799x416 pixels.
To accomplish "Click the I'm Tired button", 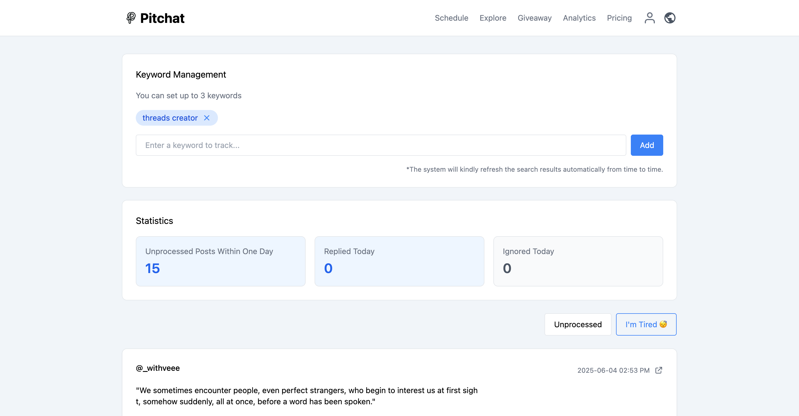I will pos(646,324).
